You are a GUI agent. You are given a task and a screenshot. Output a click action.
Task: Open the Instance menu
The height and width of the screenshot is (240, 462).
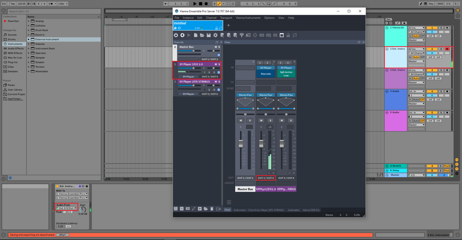click(188, 18)
